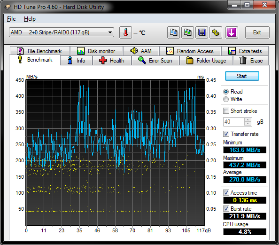The image size is (279, 245).
Task: Open the Error Scan tab
Action: tap(155, 61)
